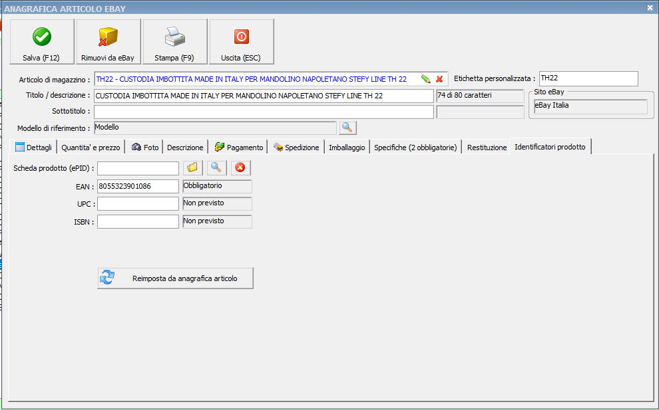Click the empty ISBN input field
The width and height of the screenshot is (659, 410).
click(138, 221)
